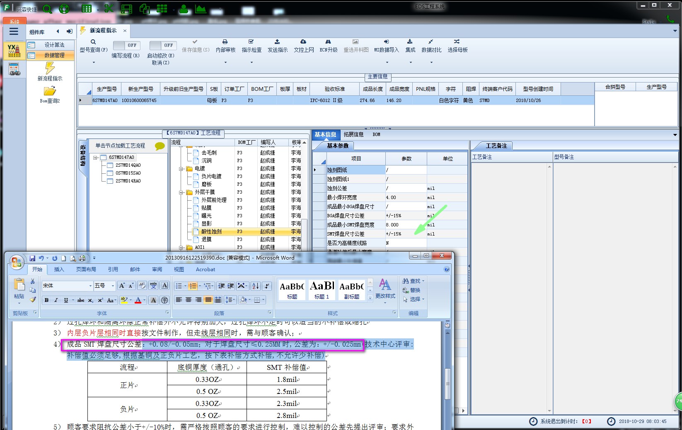The height and width of the screenshot is (430, 682).
Task: Click the Word Office button orb
Action: 17,262
